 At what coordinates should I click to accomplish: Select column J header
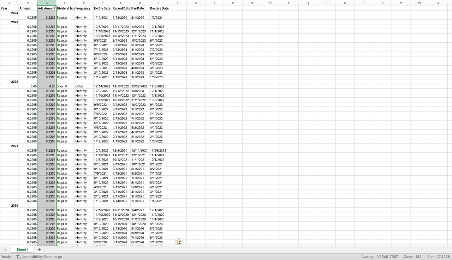click(177, 3)
